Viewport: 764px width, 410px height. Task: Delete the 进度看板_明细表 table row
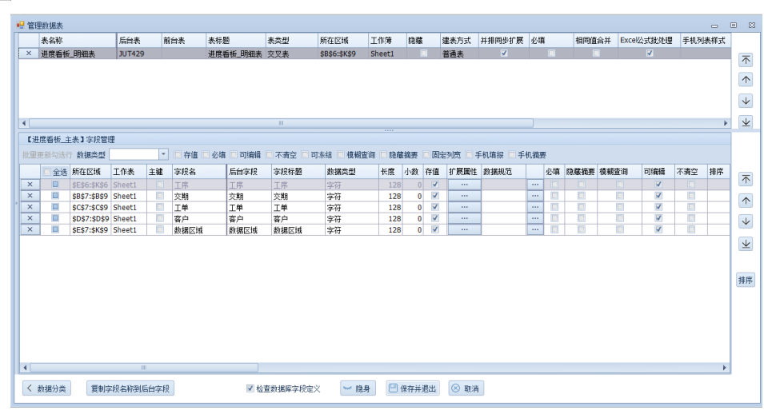point(29,54)
